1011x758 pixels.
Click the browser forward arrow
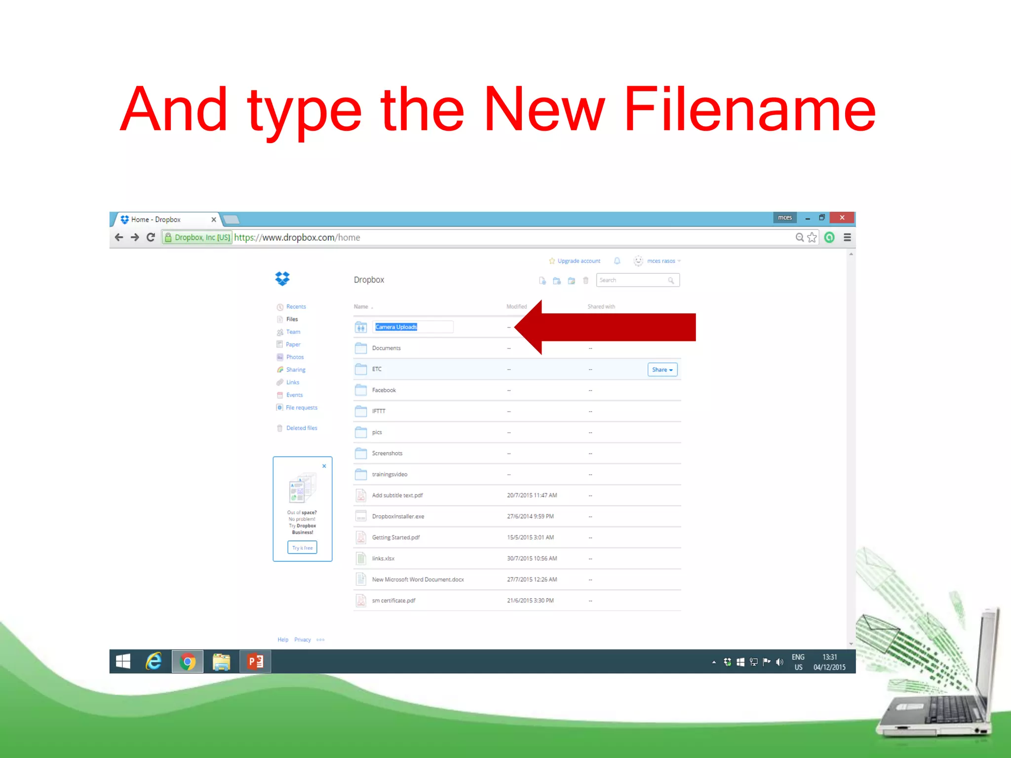point(135,237)
